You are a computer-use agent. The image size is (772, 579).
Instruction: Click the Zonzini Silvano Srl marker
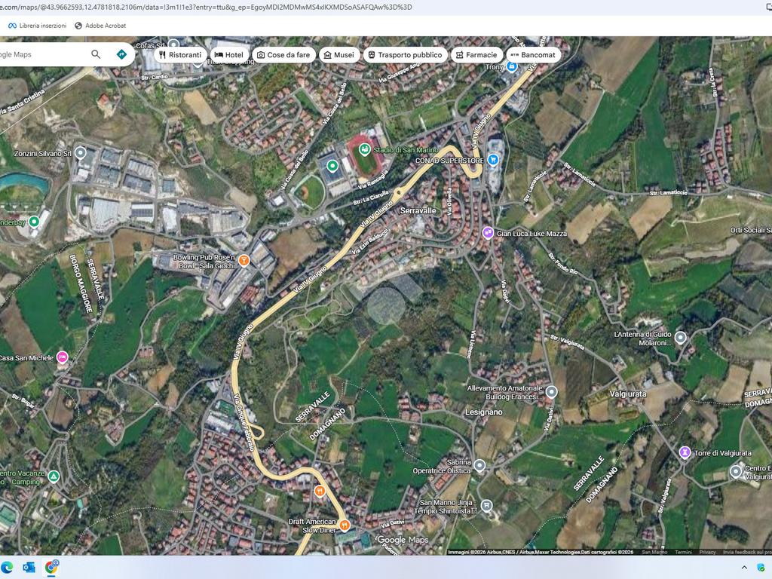point(81,153)
